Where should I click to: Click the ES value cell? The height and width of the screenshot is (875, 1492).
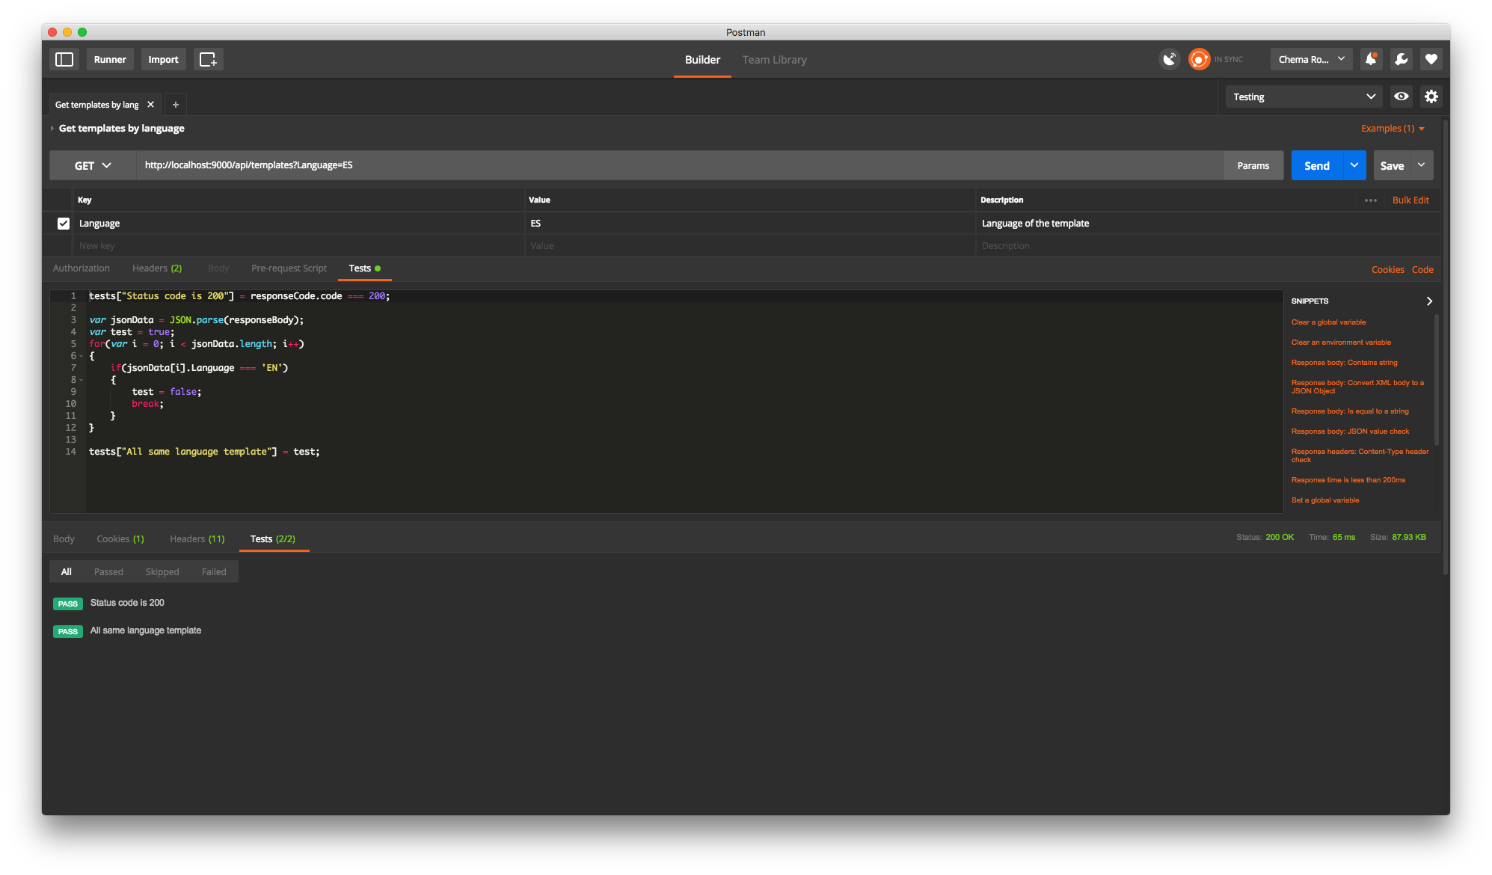tap(749, 223)
